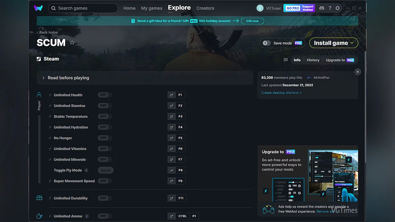
Task: Expand Read before playing section
Action: [145, 78]
